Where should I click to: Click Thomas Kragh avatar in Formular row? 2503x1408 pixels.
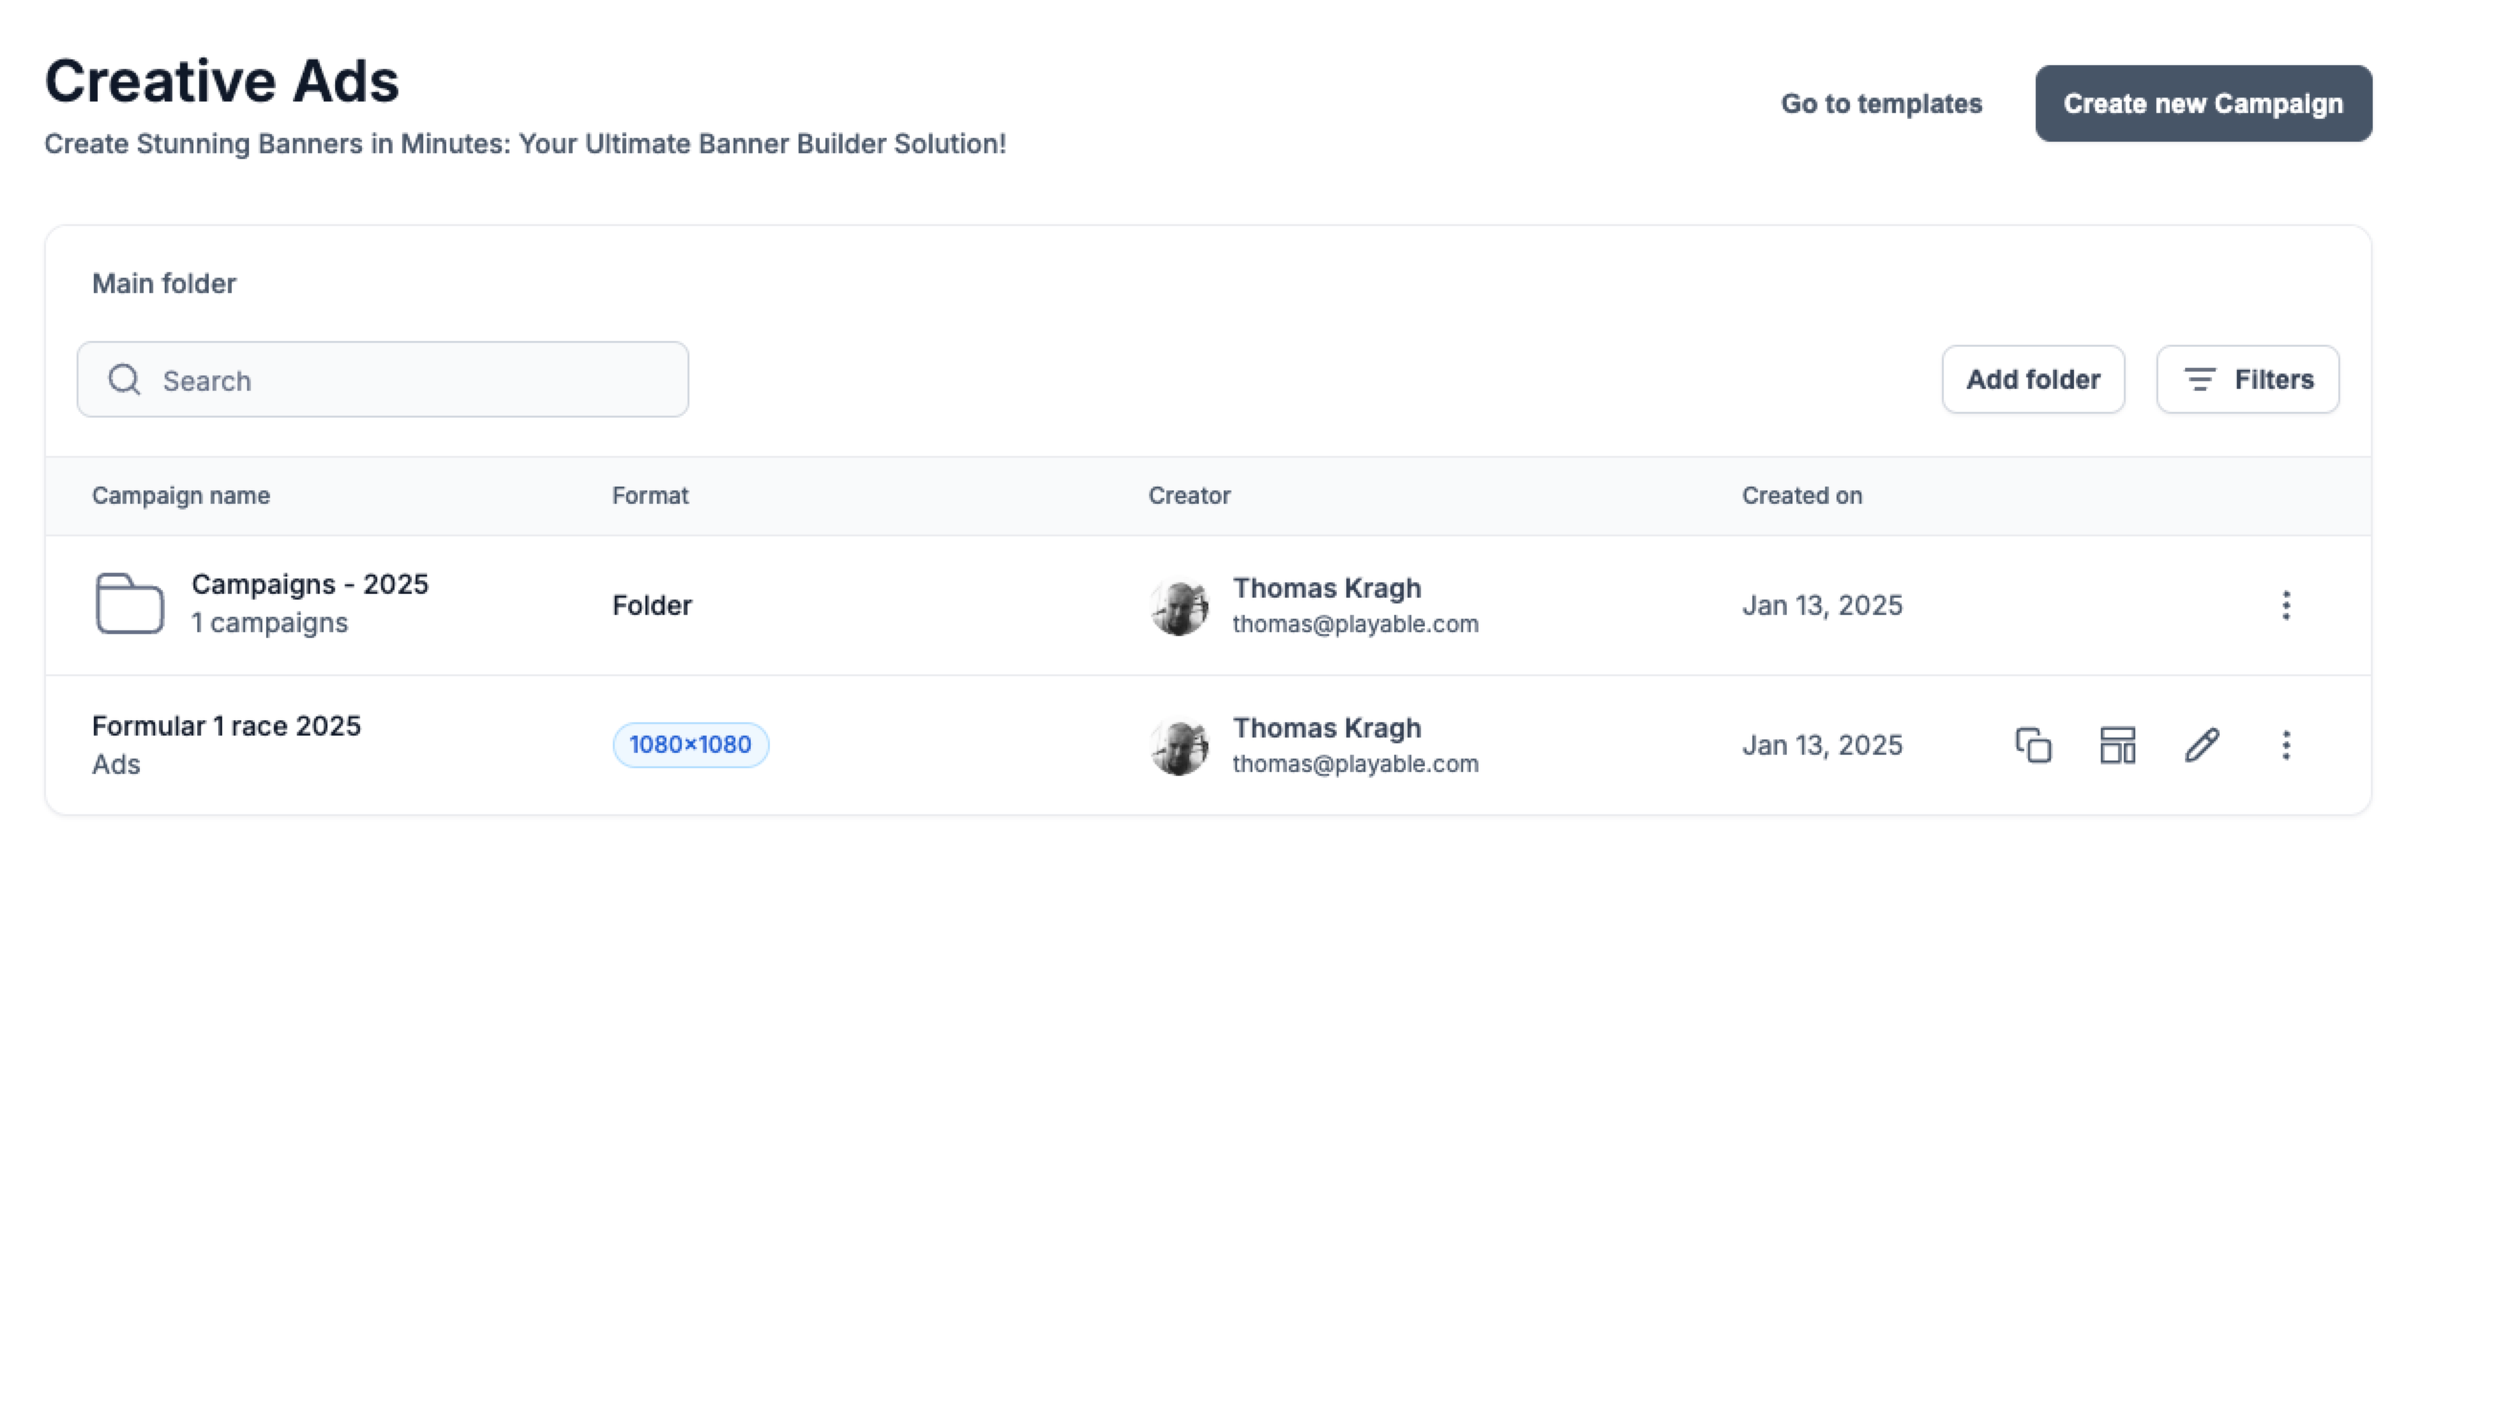(x=1179, y=746)
